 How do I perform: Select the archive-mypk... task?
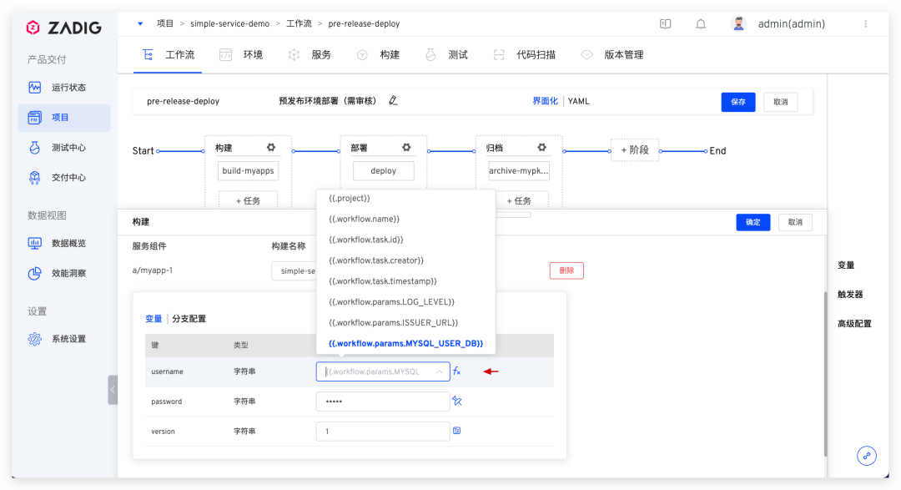coord(519,171)
